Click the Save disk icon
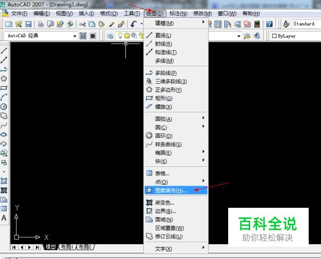Screen dimensions: 321x259 [28, 24]
